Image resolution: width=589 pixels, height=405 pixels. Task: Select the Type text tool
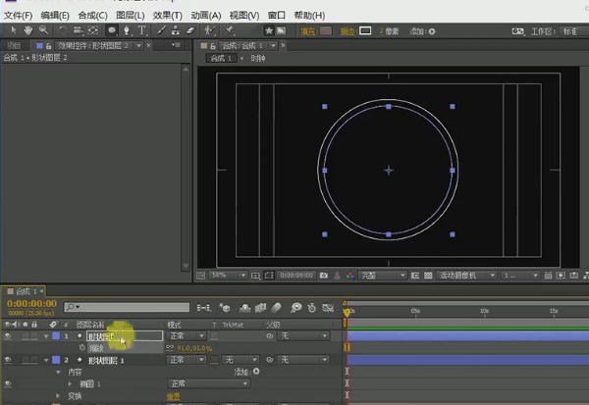[x=142, y=30]
